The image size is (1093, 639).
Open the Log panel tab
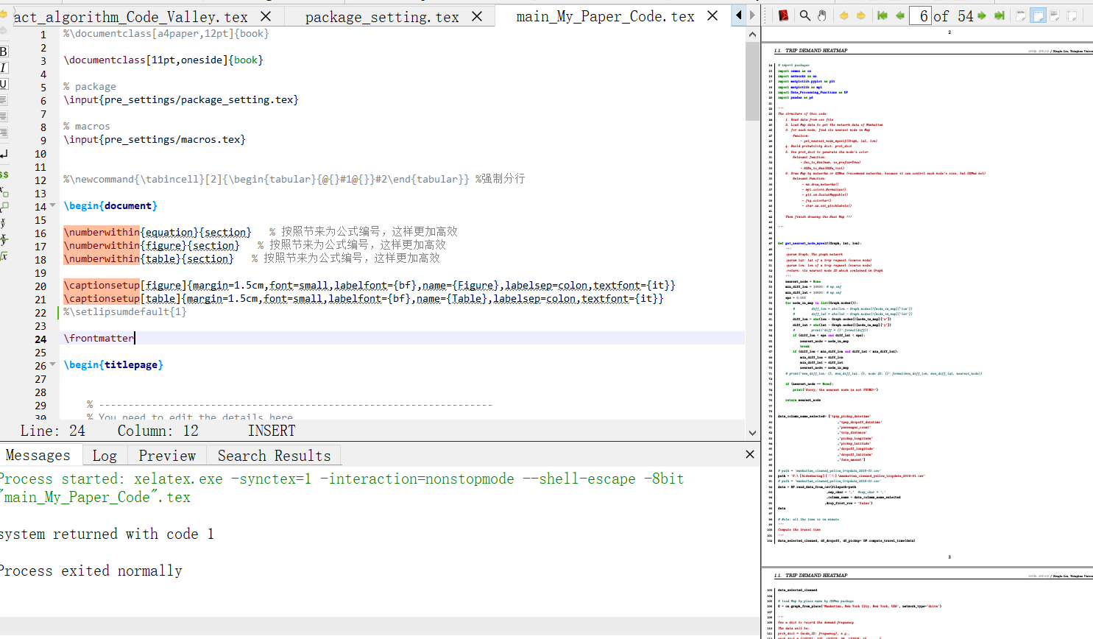tap(105, 455)
